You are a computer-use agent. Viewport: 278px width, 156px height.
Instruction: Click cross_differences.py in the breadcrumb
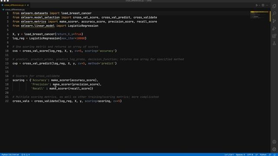click(x=15, y=10)
